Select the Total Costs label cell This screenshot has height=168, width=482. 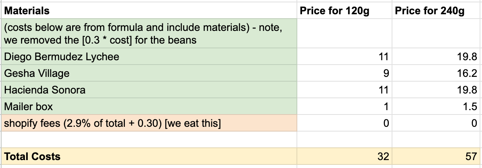(x=149, y=157)
